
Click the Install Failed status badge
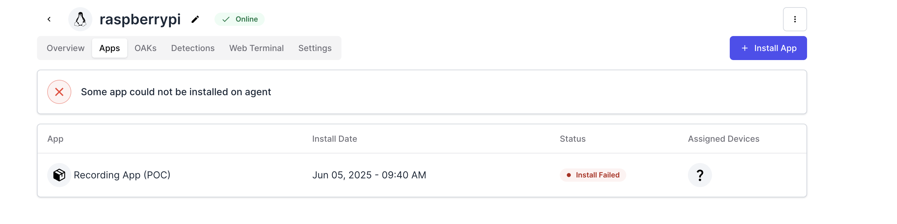click(593, 175)
